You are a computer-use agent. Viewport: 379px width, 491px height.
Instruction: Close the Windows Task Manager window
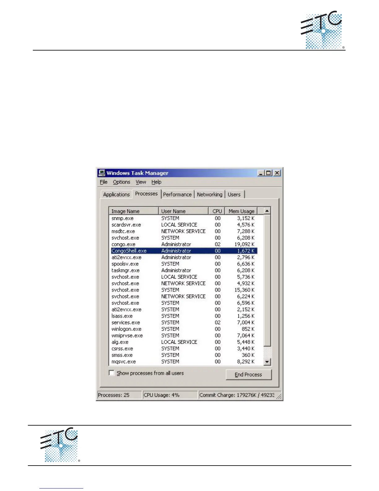(277, 173)
